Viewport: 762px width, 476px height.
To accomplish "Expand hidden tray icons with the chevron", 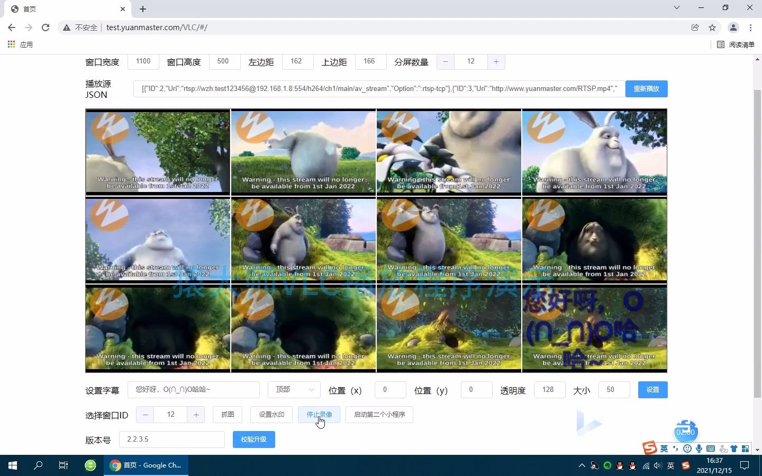I will tap(582, 466).
